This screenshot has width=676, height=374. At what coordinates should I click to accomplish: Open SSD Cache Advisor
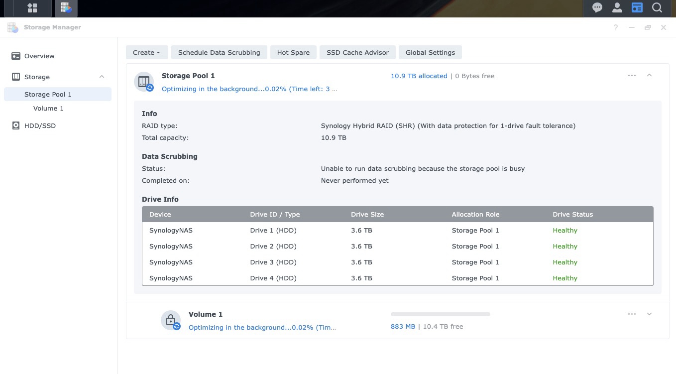[x=357, y=52]
